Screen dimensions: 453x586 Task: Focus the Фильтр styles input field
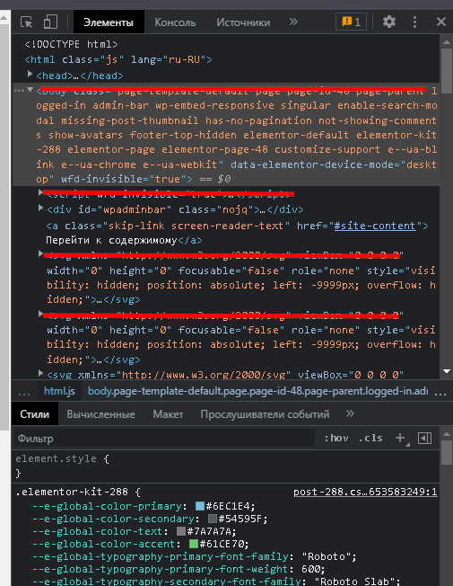click(164, 439)
